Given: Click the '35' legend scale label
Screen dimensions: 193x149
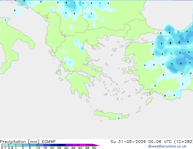Looking at the screenshot, I should click(73, 148).
